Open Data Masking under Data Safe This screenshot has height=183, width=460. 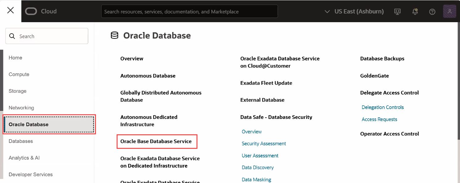[x=256, y=180]
